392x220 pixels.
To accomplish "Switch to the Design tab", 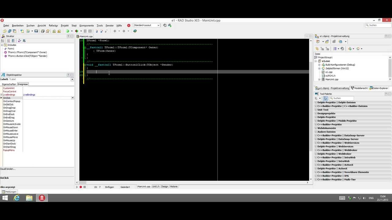I will pos(165,186).
